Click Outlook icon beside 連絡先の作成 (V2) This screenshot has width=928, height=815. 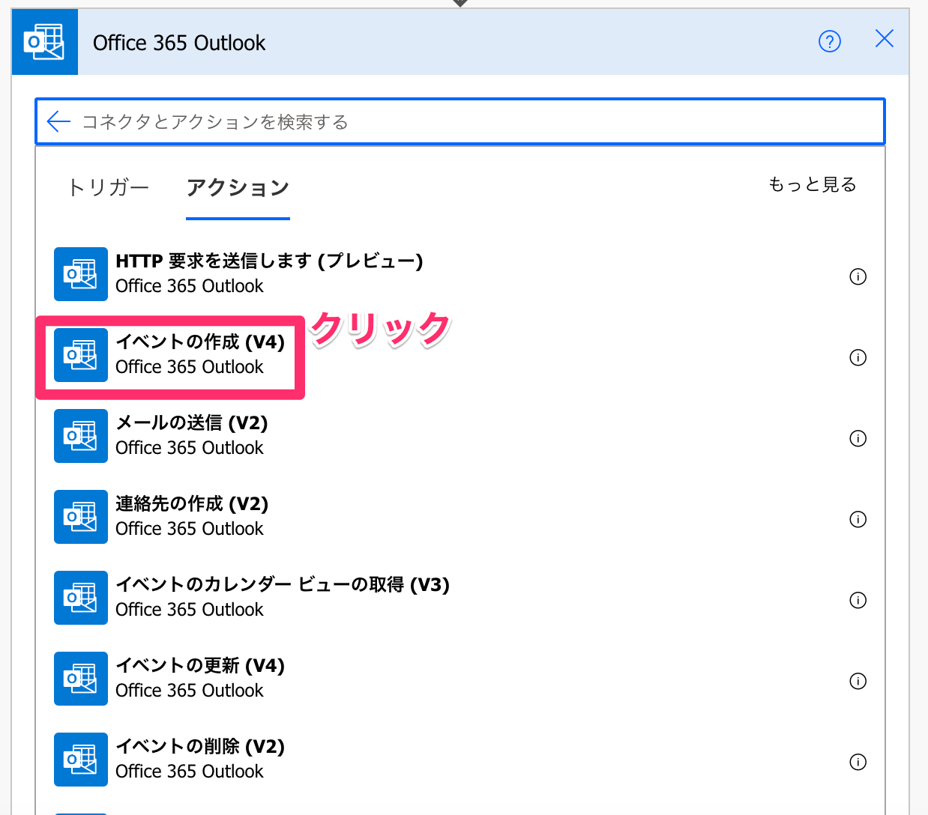81,517
